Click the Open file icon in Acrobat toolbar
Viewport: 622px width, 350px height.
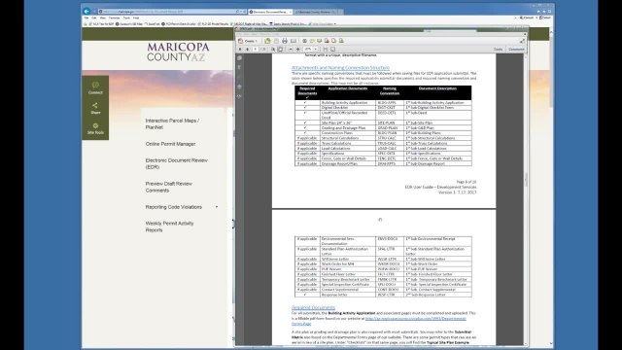coord(268,41)
